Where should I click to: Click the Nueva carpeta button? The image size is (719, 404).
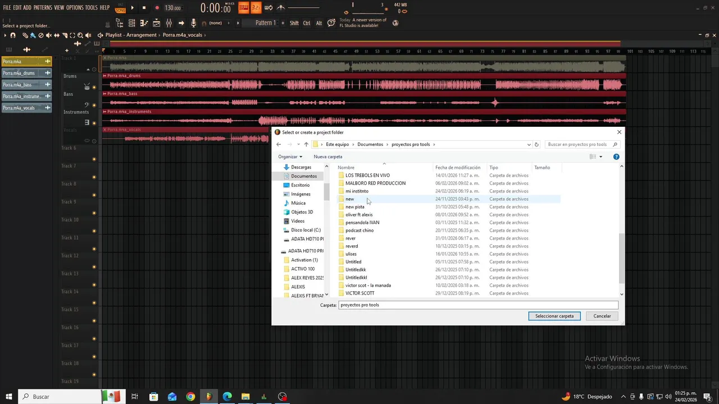pos(328,157)
